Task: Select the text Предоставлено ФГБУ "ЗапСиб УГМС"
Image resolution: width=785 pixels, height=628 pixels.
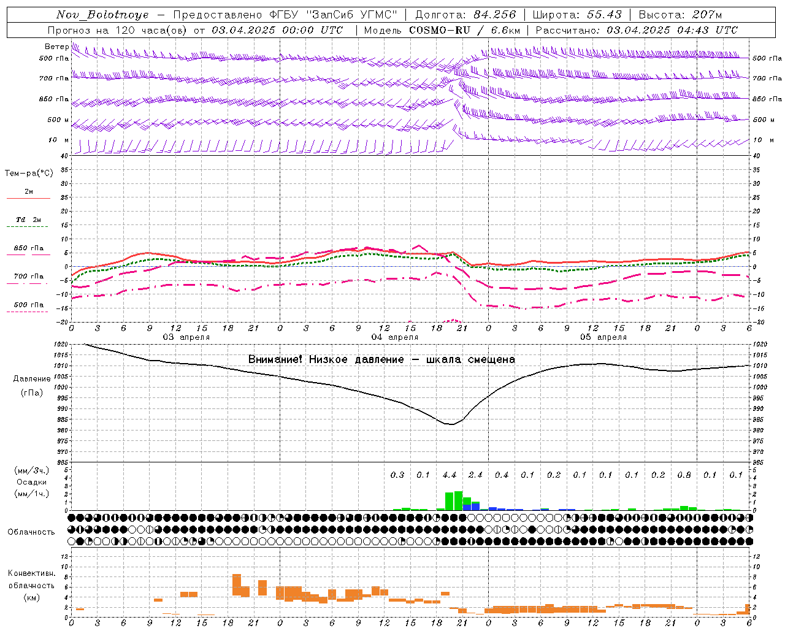Action: [x=285, y=15]
